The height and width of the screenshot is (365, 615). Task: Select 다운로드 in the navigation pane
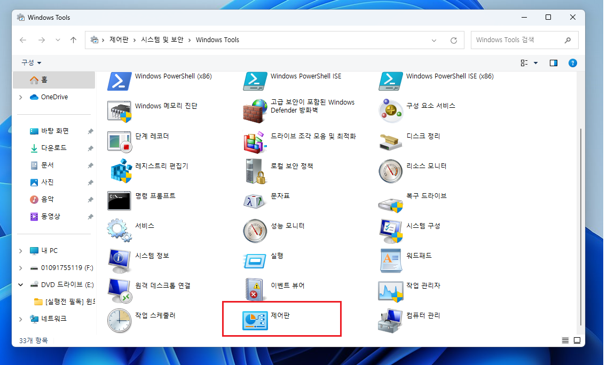click(x=53, y=148)
